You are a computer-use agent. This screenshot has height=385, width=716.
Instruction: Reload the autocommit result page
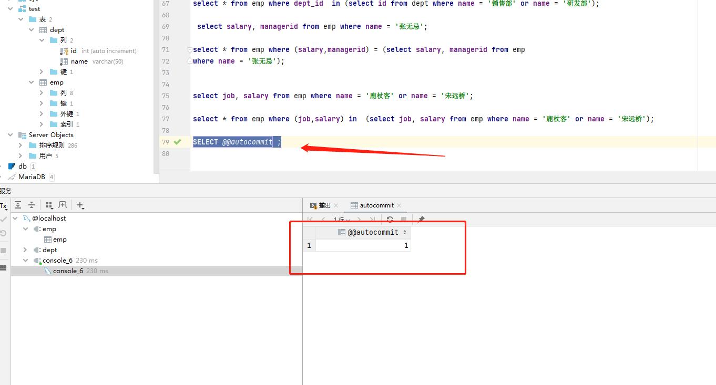click(390, 220)
